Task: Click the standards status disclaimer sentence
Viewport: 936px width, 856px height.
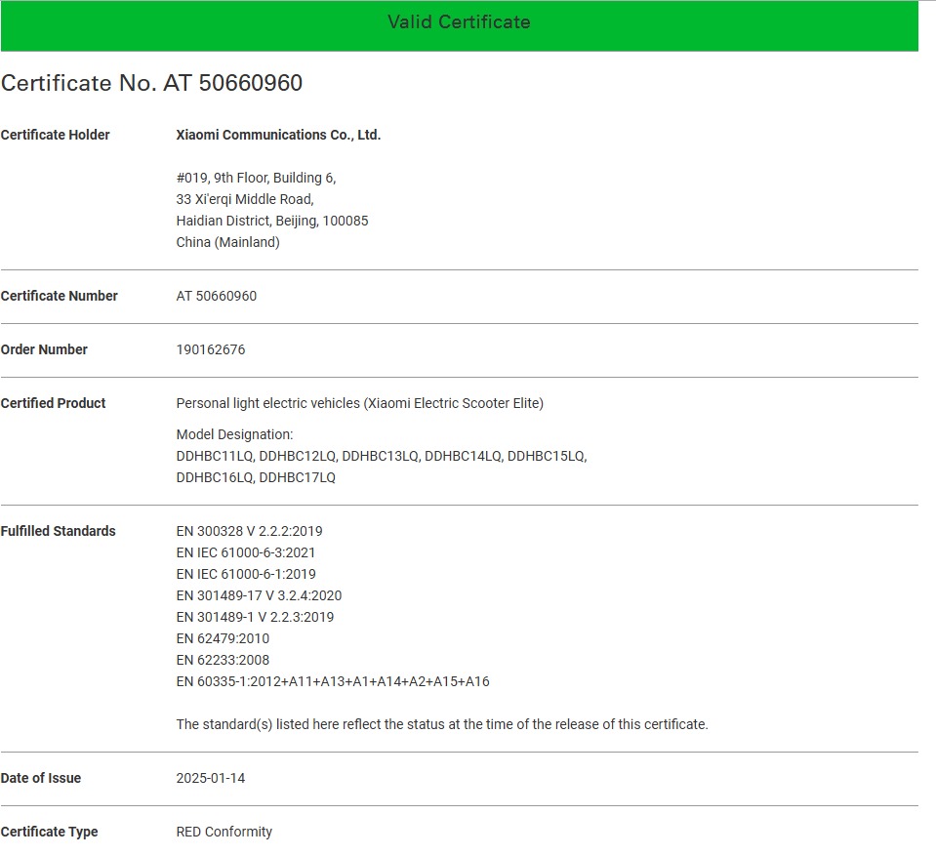Action: 441,724
